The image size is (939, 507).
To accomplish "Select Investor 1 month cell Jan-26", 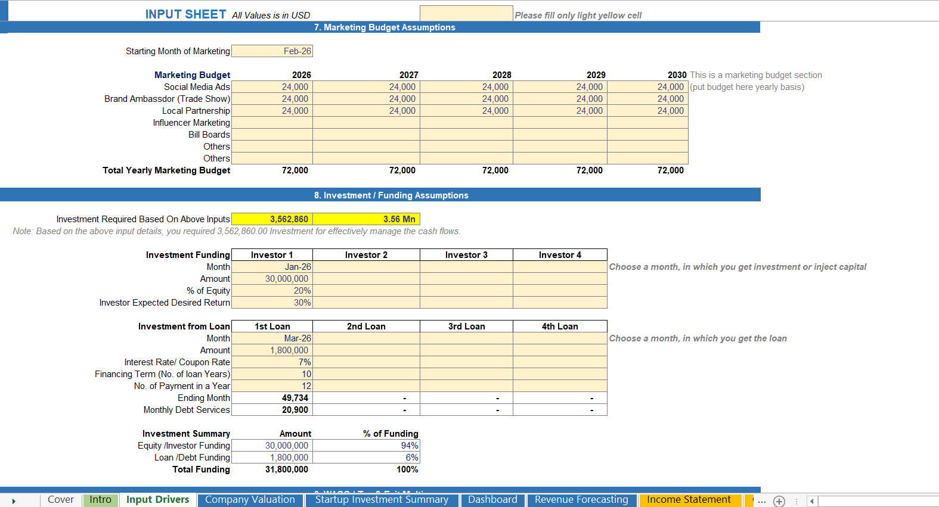I will coord(272,267).
